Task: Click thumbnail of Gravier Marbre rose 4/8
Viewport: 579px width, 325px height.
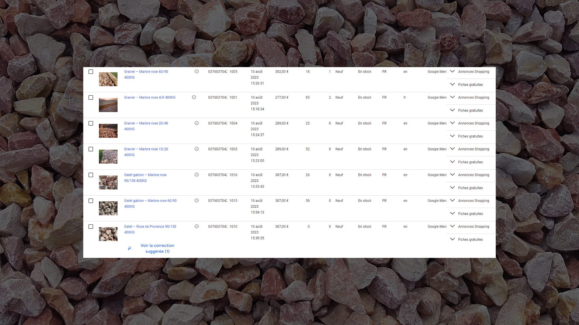Action: point(108,105)
